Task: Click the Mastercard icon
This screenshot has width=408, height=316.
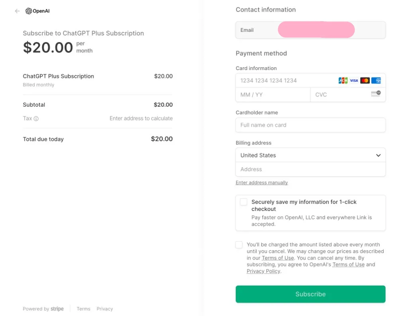Action: coord(365,80)
